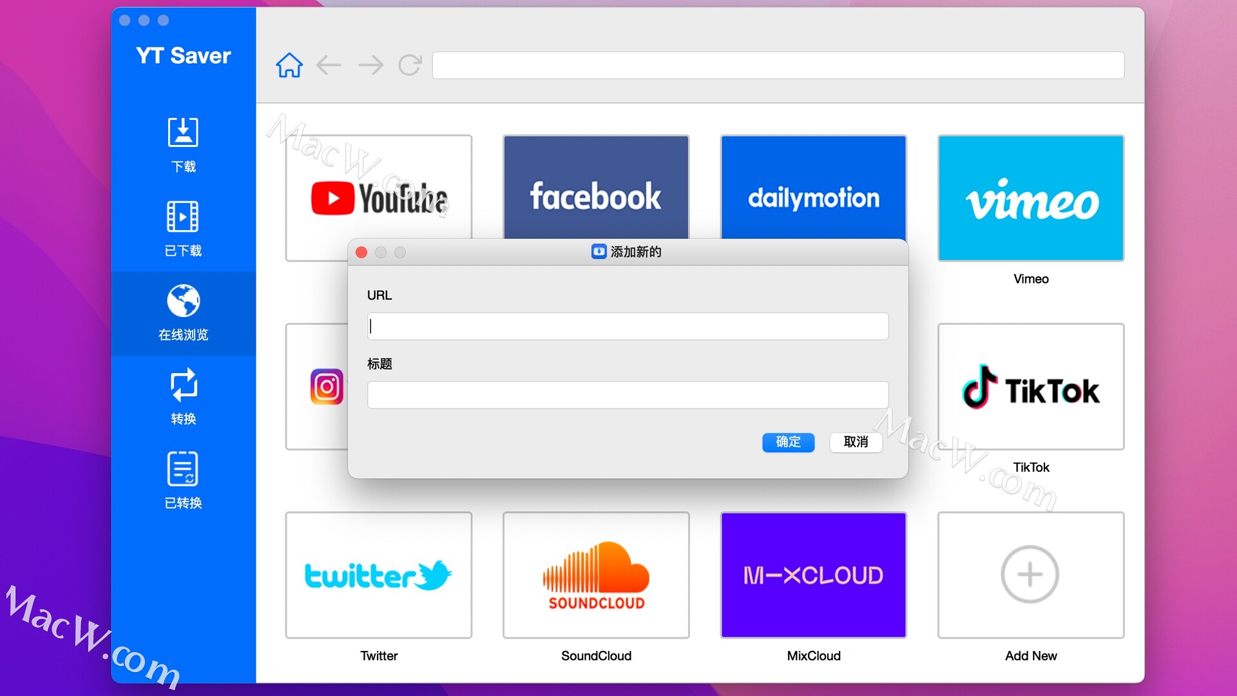The height and width of the screenshot is (696, 1237).
Task: Click the SoundCloud label text
Action: pyautogui.click(x=596, y=656)
